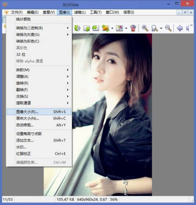
Task: Click the rotate green circular arrow icon
Action: click(77, 28)
